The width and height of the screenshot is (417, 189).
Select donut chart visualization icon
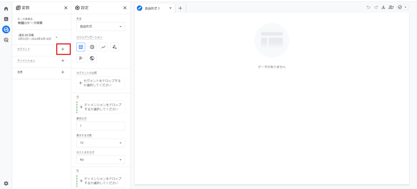tap(92, 47)
